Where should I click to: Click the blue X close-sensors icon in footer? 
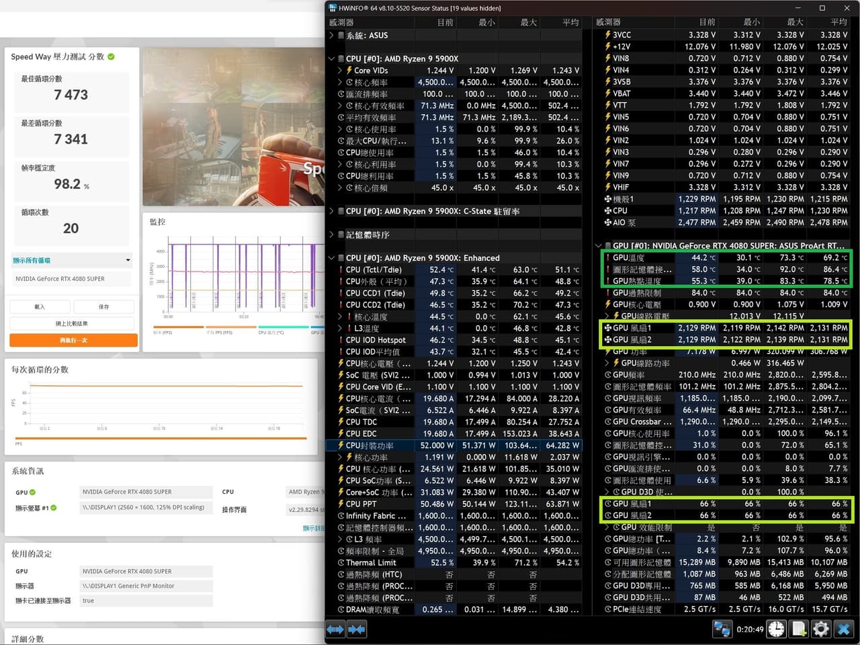click(x=845, y=630)
